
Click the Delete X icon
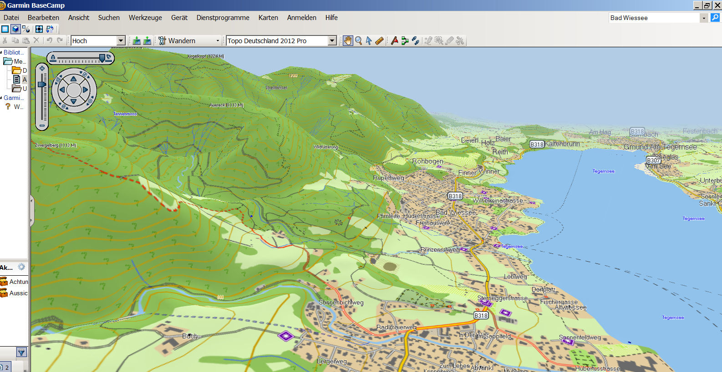36,40
